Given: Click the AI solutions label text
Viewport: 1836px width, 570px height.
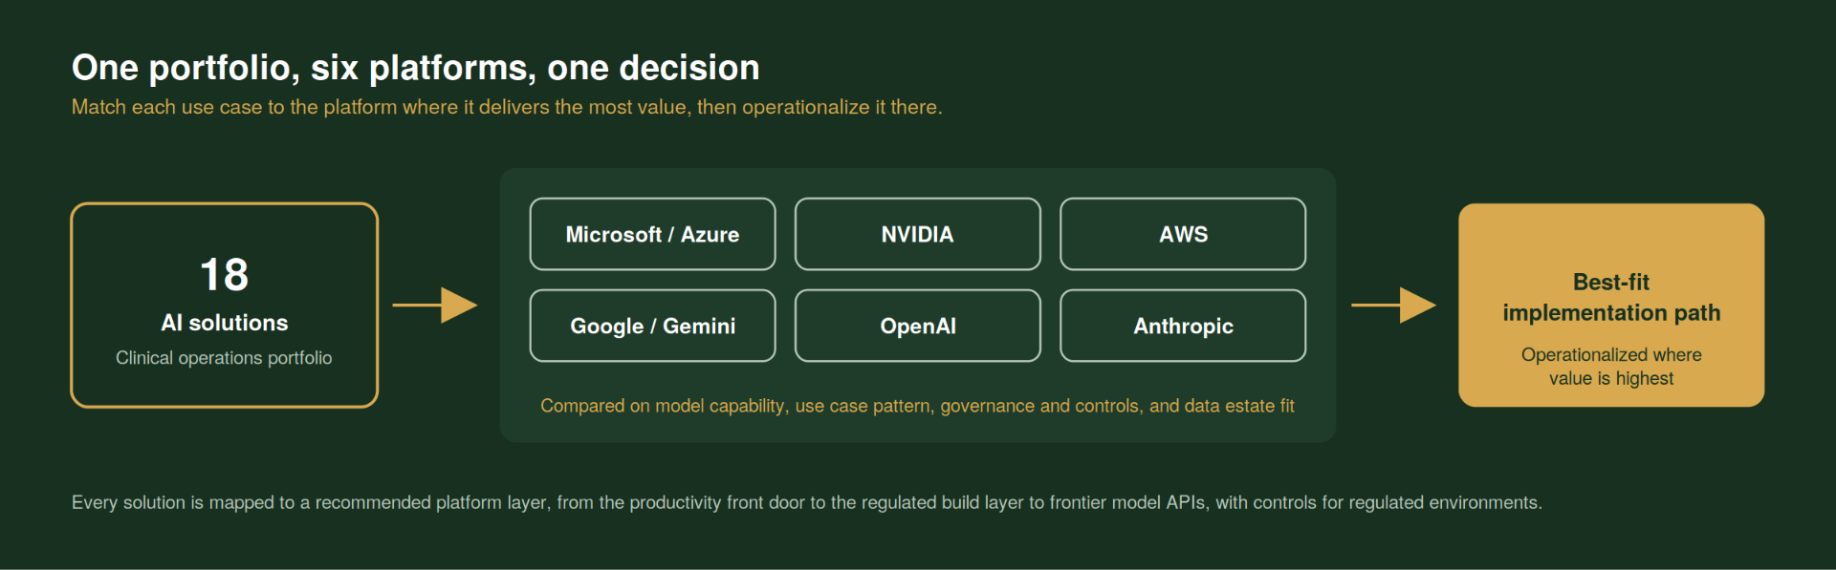Looking at the screenshot, I should pyautogui.click(x=225, y=323).
